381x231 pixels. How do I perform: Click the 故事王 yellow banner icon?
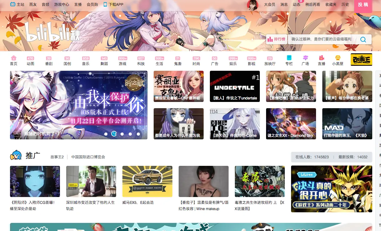[361, 60]
